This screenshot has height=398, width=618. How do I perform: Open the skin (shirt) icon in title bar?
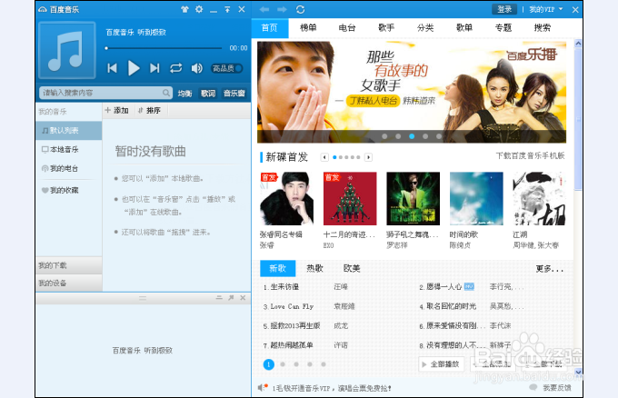[x=184, y=9]
